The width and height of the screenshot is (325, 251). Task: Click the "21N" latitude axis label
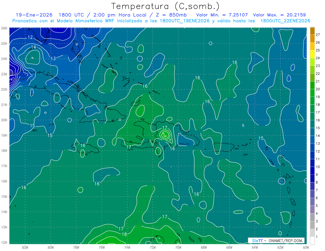[x=4, y=105]
